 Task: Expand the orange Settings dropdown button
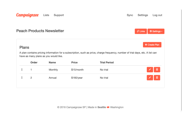click(x=156, y=31)
